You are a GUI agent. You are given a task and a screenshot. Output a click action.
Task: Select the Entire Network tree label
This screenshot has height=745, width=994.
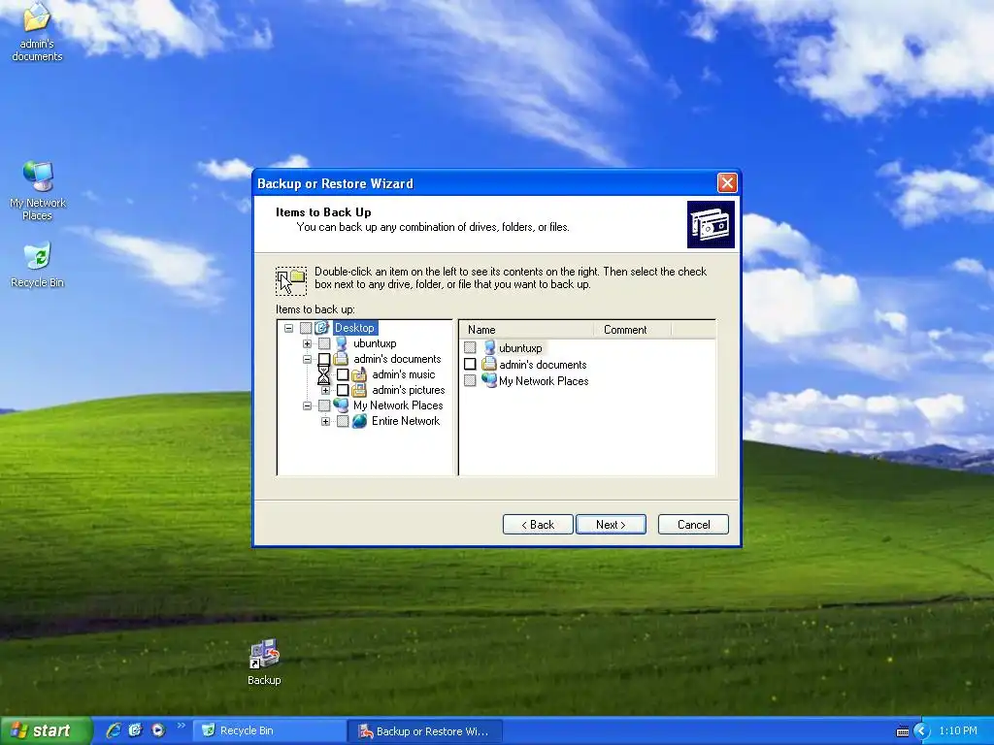406,421
